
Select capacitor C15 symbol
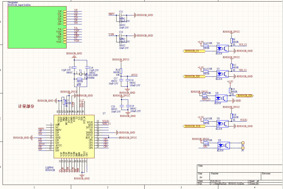[x=74, y=67]
